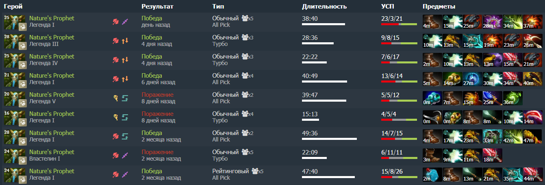Click the 36m green item in 5/5/12 match
The width and height of the screenshot is (545, 185).
point(512,98)
